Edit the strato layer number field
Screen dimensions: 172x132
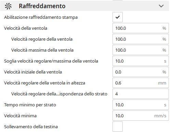click(x=141, y=94)
